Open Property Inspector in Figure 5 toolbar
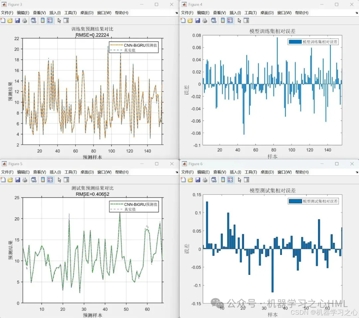 [66, 180]
